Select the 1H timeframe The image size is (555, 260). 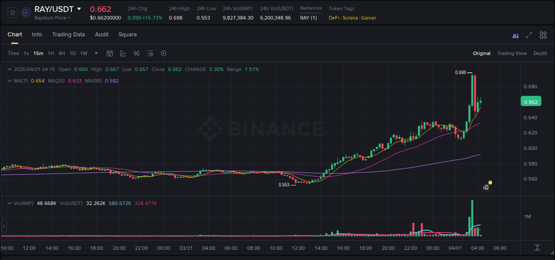(51, 53)
